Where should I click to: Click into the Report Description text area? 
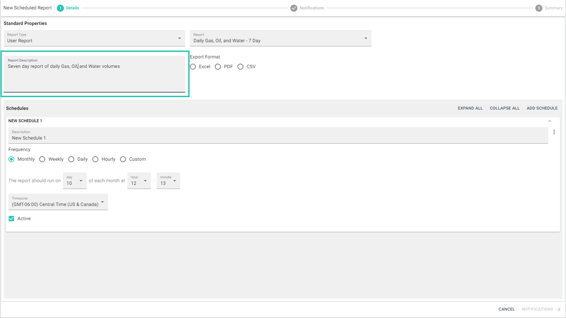tap(94, 74)
